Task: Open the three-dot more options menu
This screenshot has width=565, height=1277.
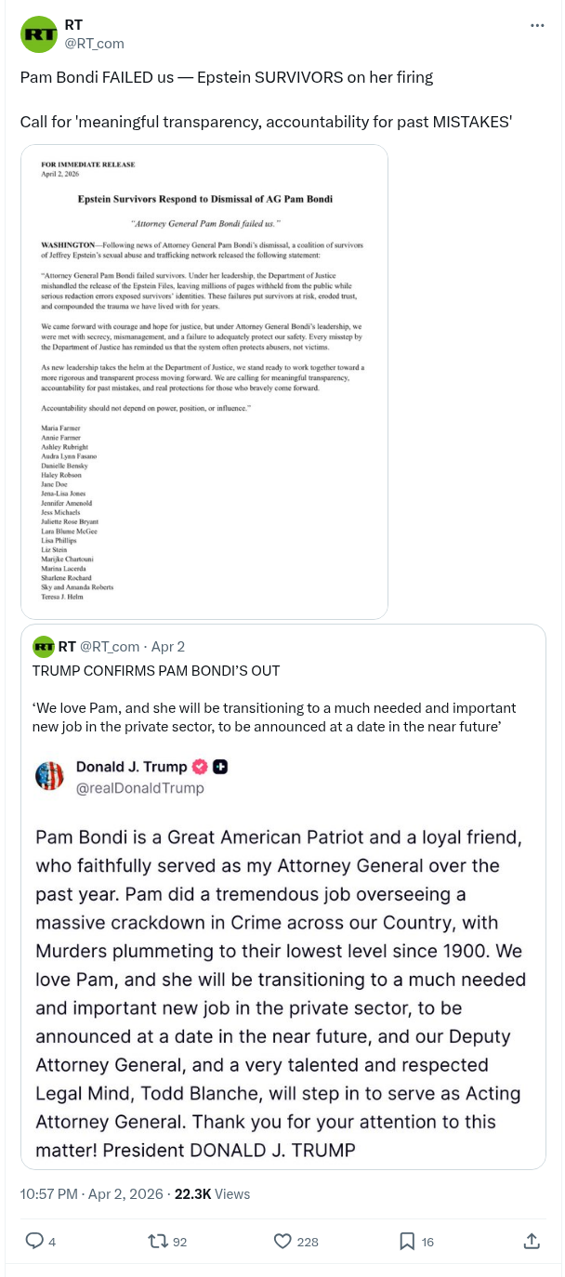Action: [537, 25]
